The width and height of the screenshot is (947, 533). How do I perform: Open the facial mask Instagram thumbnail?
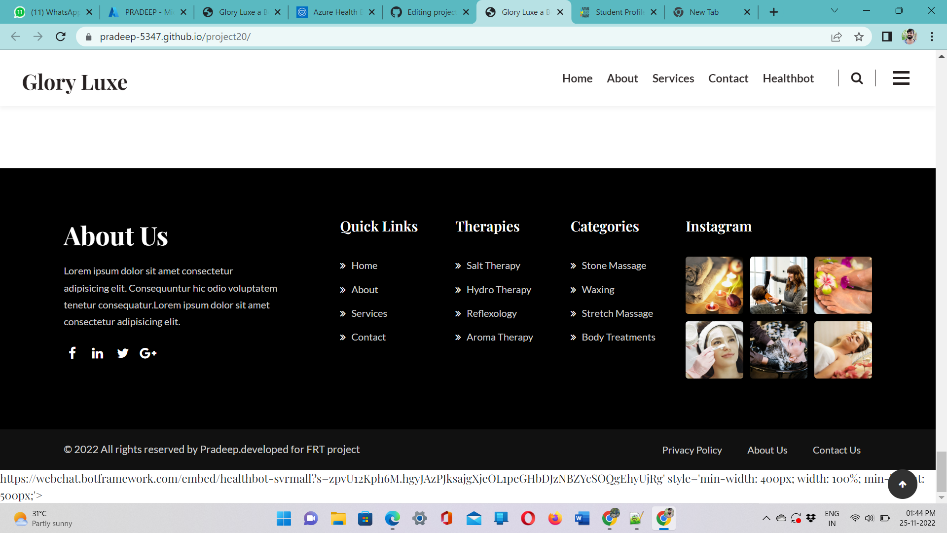click(x=714, y=350)
